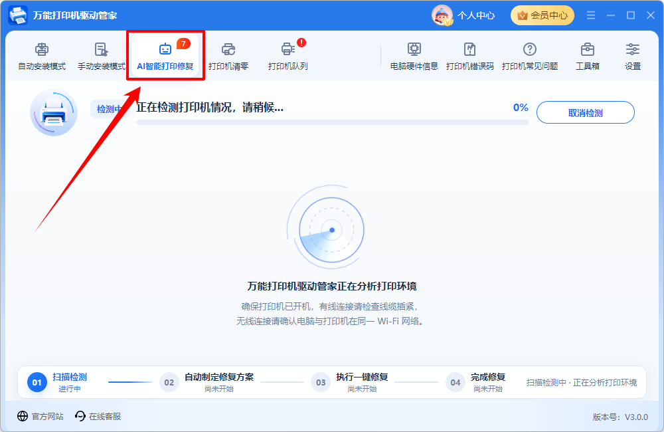Open 在线客服 online support

click(x=98, y=416)
